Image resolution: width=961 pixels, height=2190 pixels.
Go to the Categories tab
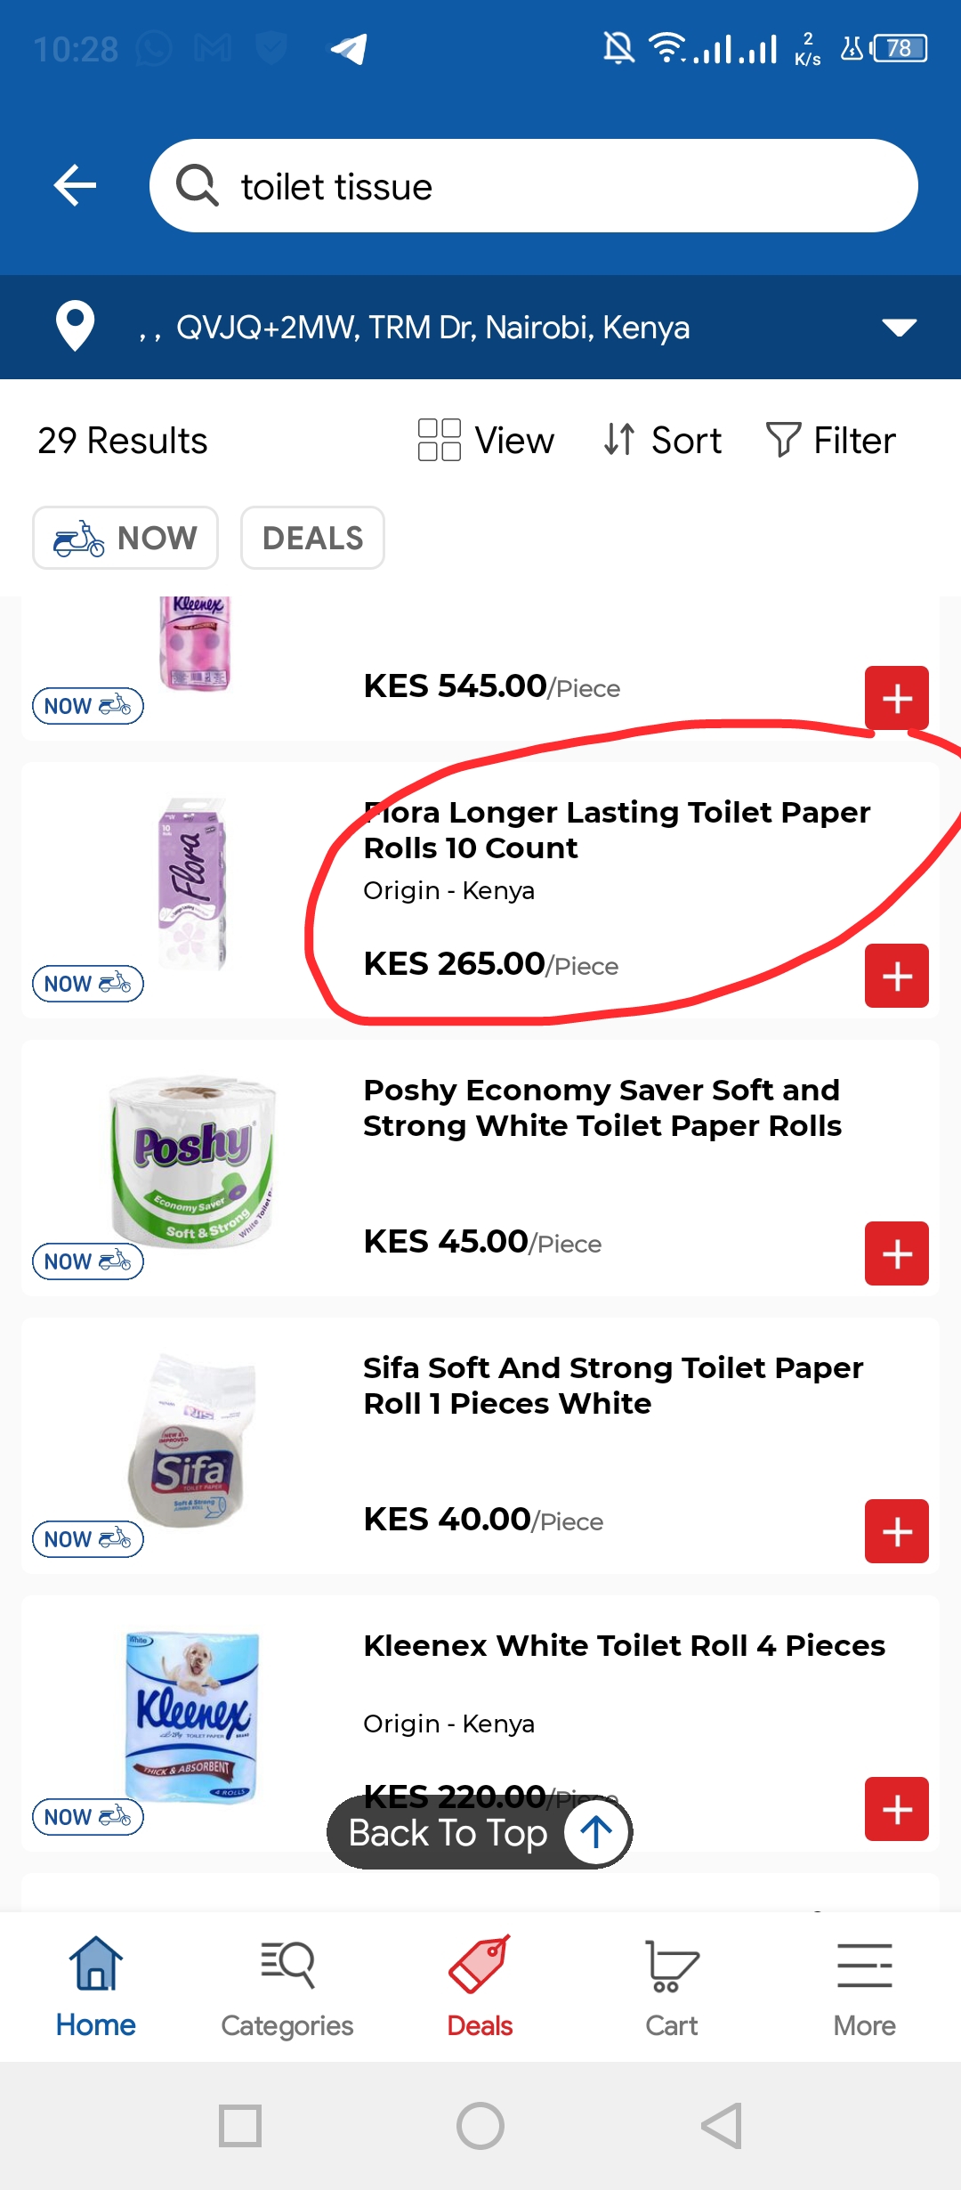tap(287, 1987)
